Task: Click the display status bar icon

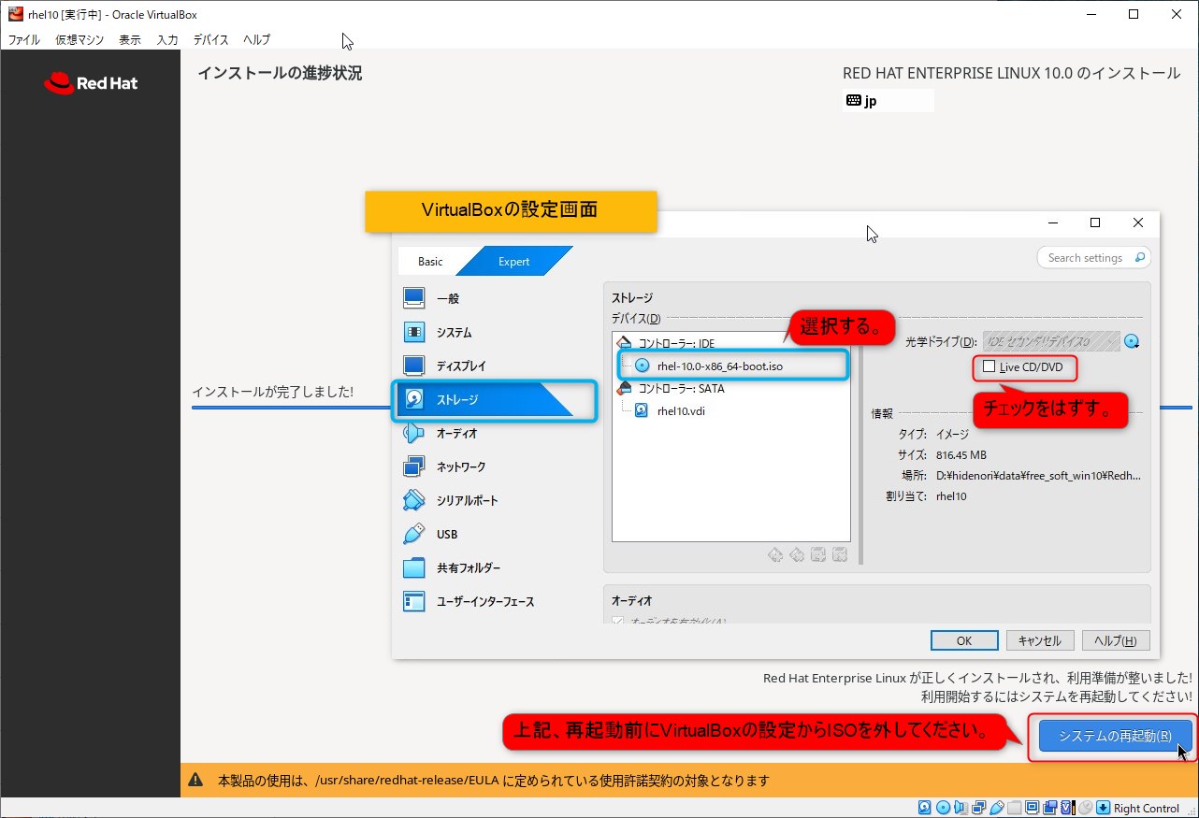Action: (1032, 808)
